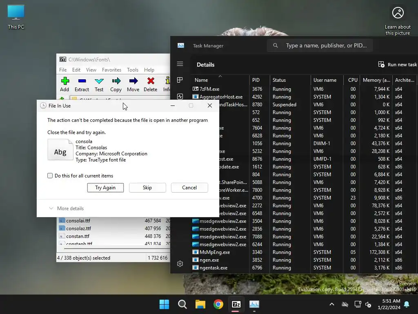
Task: Open the 7-Zip Help menu
Action: (x=149, y=70)
